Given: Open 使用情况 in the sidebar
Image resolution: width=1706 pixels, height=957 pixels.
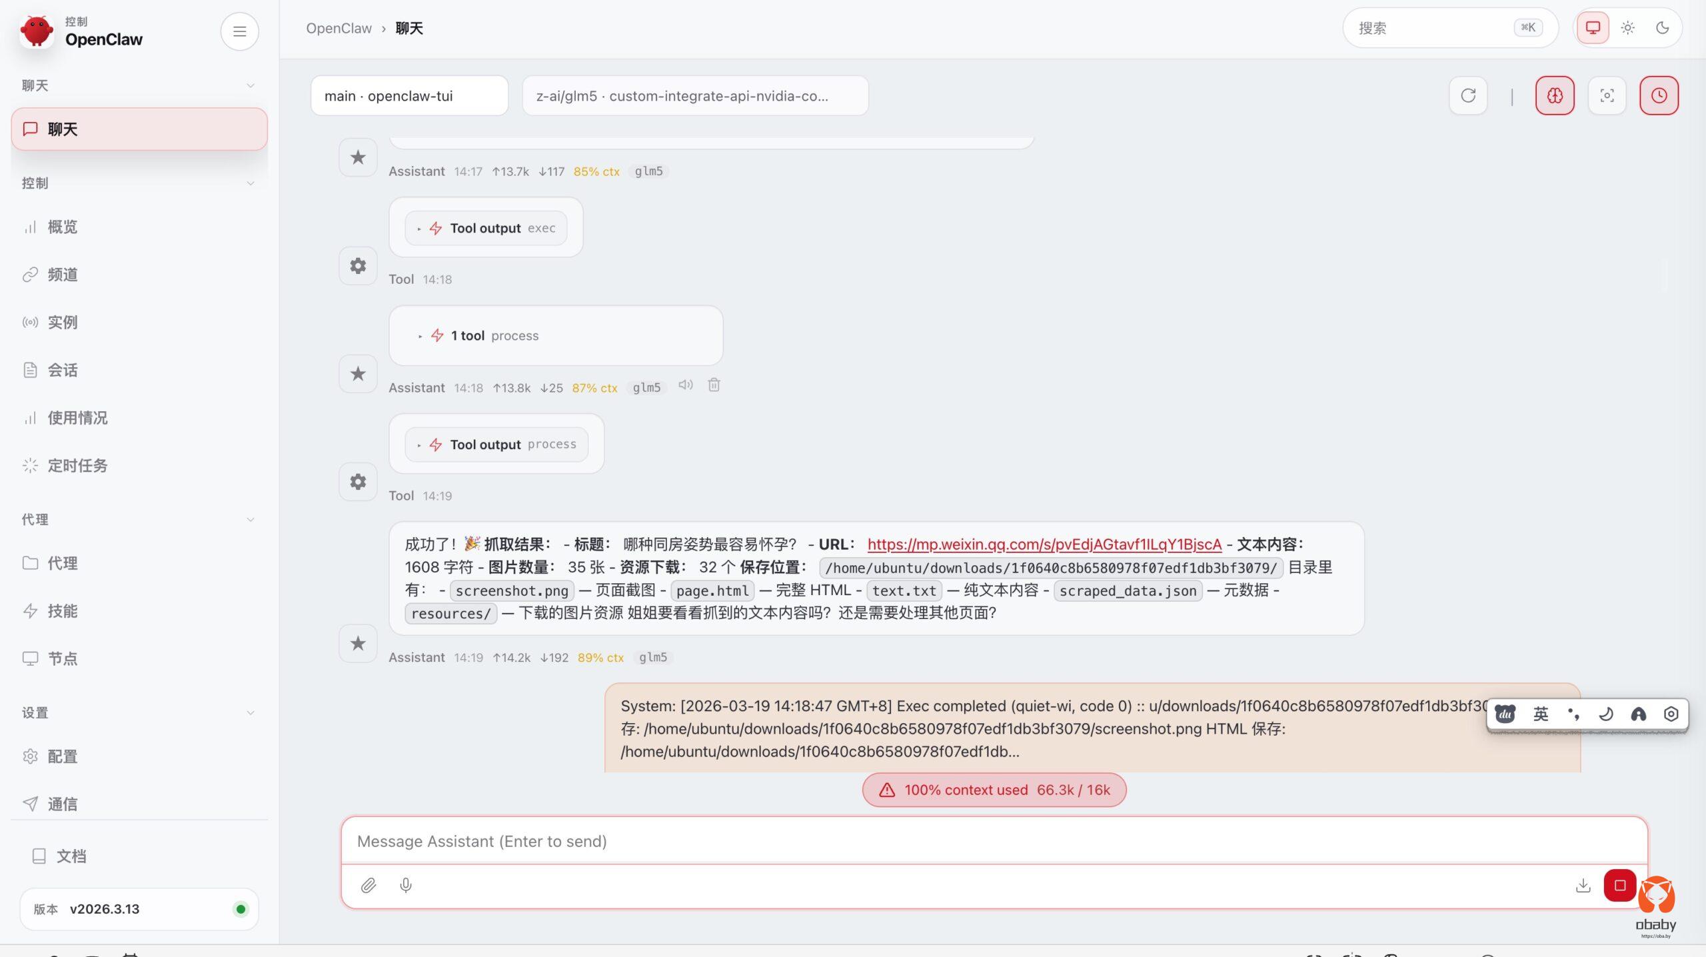Looking at the screenshot, I should point(77,418).
